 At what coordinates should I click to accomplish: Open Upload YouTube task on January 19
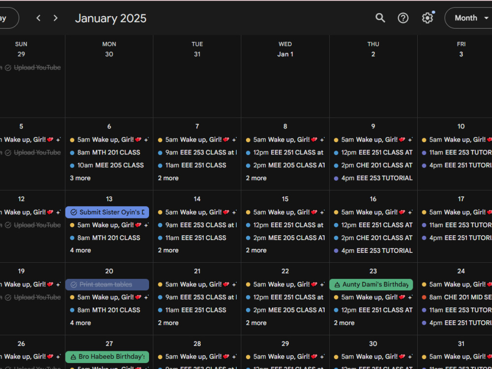pyautogui.click(x=31, y=297)
